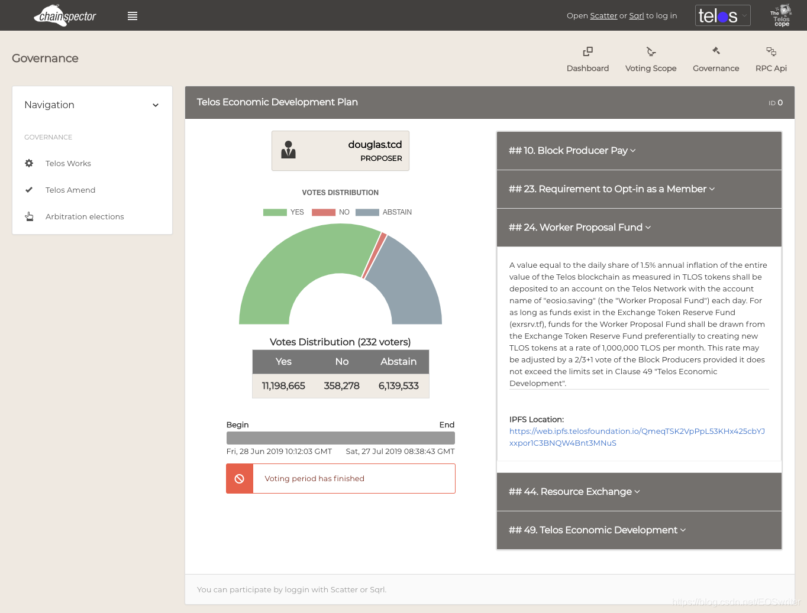
Task: Open the RPC Api menu item
Action: point(771,60)
